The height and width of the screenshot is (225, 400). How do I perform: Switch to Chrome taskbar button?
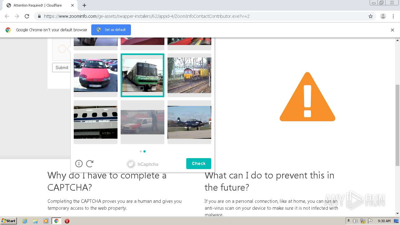[x=56, y=221]
